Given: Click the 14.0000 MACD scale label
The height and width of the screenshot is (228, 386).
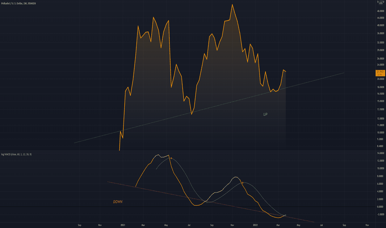Looking at the screenshot, I should click(380, 153).
